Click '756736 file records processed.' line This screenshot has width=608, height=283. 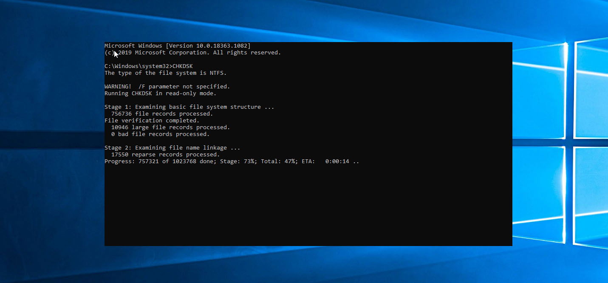click(x=162, y=114)
